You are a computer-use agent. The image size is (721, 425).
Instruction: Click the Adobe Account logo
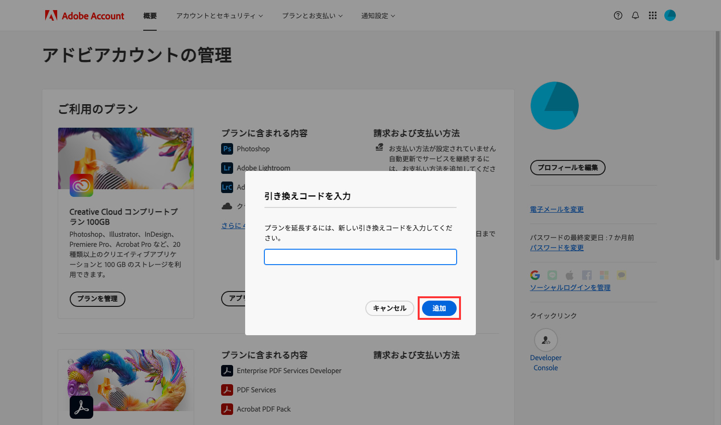point(85,16)
